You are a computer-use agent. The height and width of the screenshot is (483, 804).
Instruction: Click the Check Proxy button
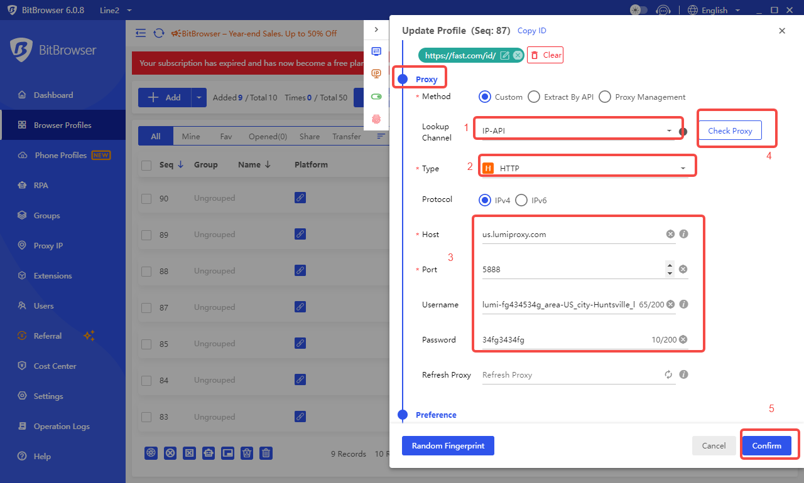(x=730, y=130)
